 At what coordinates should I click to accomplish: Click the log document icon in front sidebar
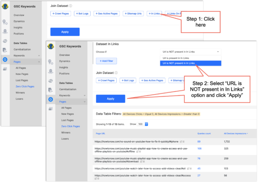point(51,90)
